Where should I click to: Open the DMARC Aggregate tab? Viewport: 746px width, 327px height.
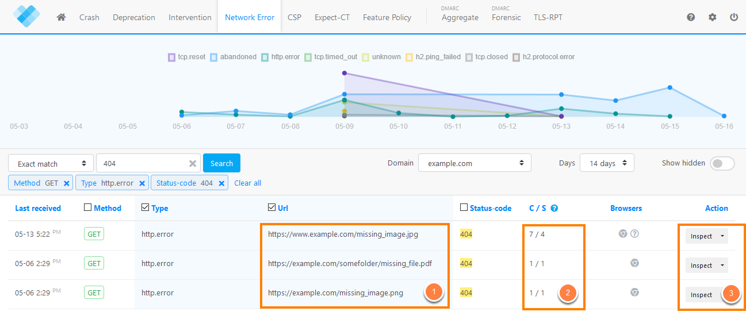[460, 17]
